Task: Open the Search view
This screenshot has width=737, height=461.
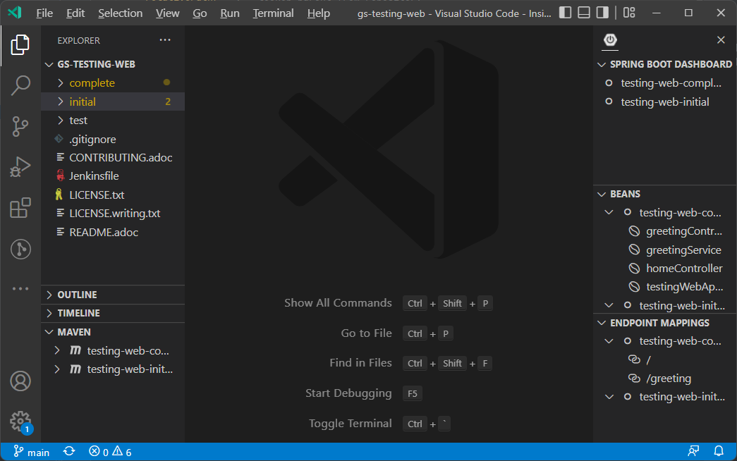Action: [20, 85]
